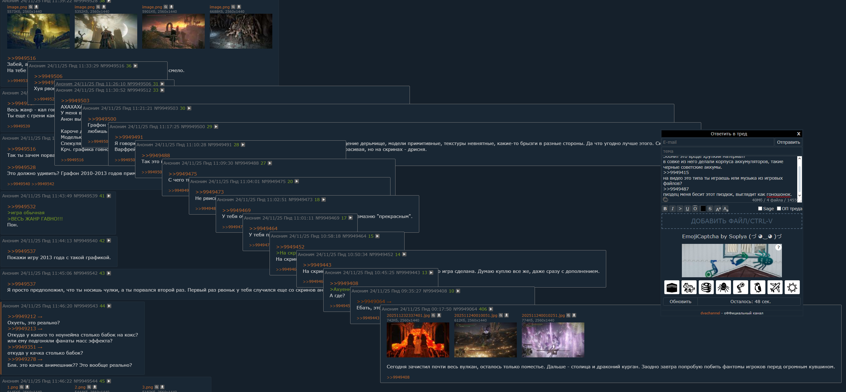Click the superscript formatting button
This screenshot has width=846, height=392.
coord(718,209)
